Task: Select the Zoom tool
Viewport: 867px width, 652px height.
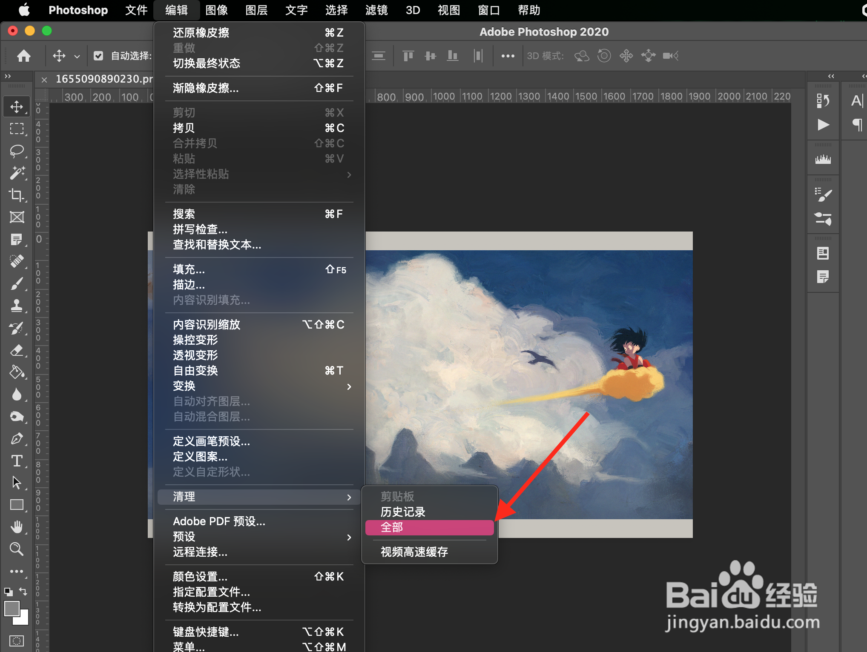Action: (x=17, y=549)
